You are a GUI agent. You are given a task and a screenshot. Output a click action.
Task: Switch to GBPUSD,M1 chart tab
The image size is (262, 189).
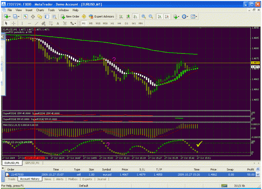[32, 163]
